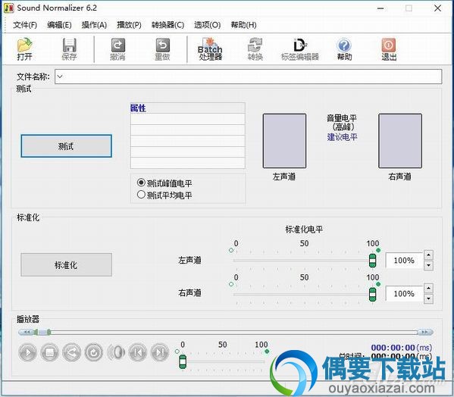454x397 pixels.
Task: Click Sound Normalizer title bar app icon
Action: (8, 8)
